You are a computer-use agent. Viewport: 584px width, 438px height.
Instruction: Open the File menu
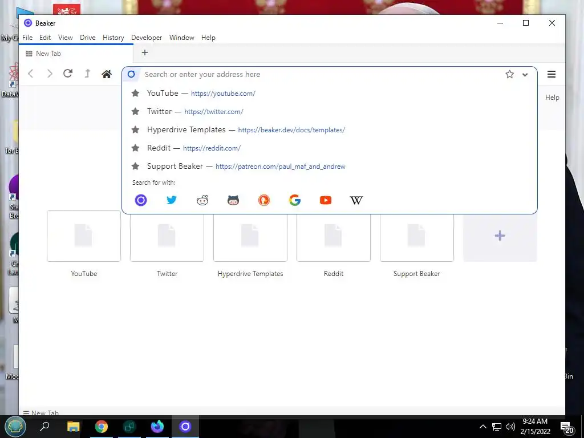click(x=27, y=38)
